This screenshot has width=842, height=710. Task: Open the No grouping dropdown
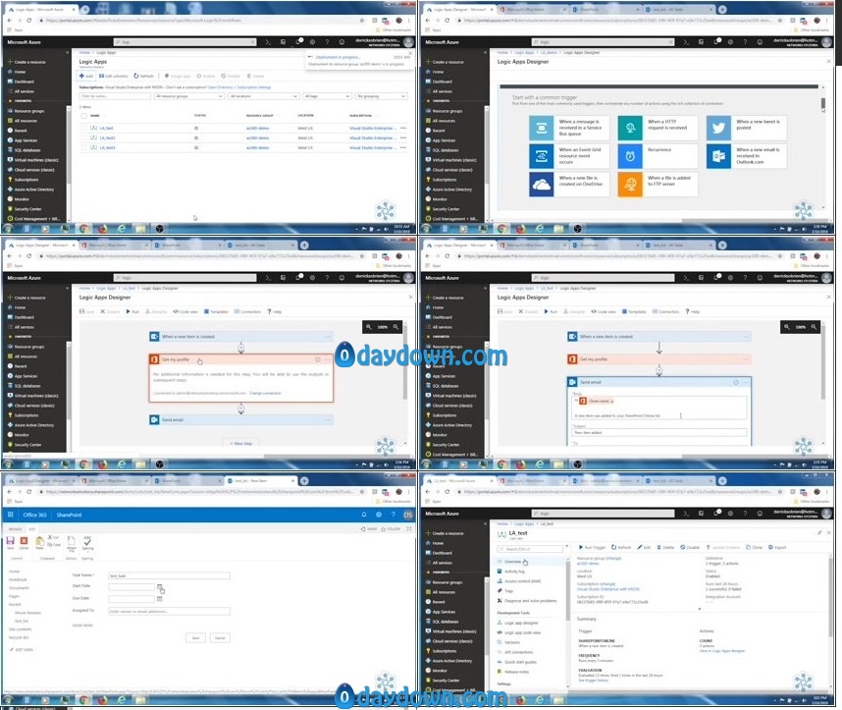coord(381,96)
